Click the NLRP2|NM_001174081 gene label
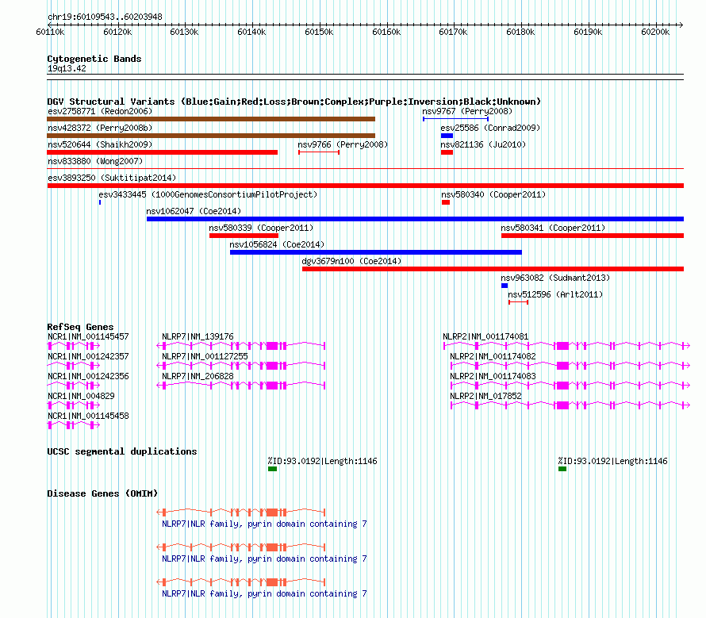 pyautogui.click(x=485, y=336)
